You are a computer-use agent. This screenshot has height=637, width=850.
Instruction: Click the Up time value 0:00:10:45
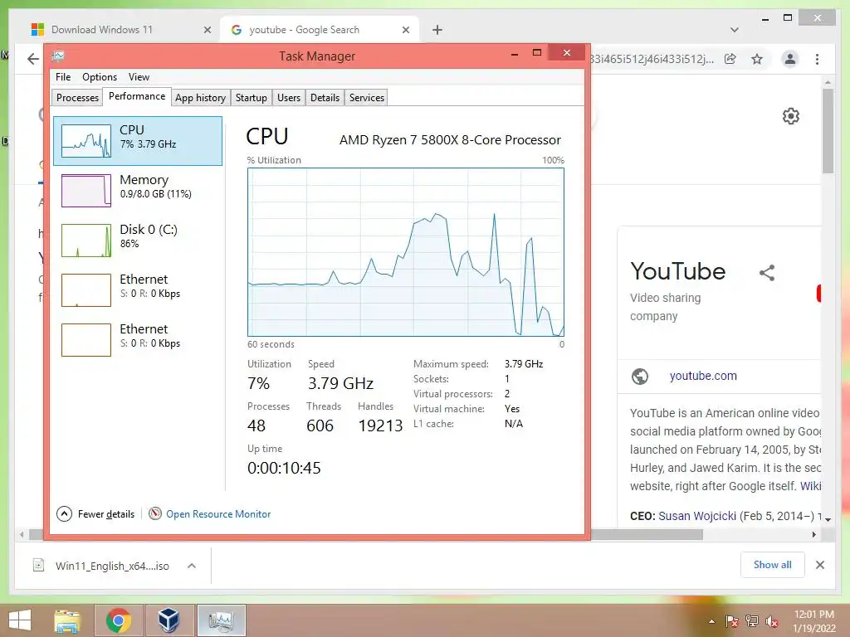click(x=284, y=468)
